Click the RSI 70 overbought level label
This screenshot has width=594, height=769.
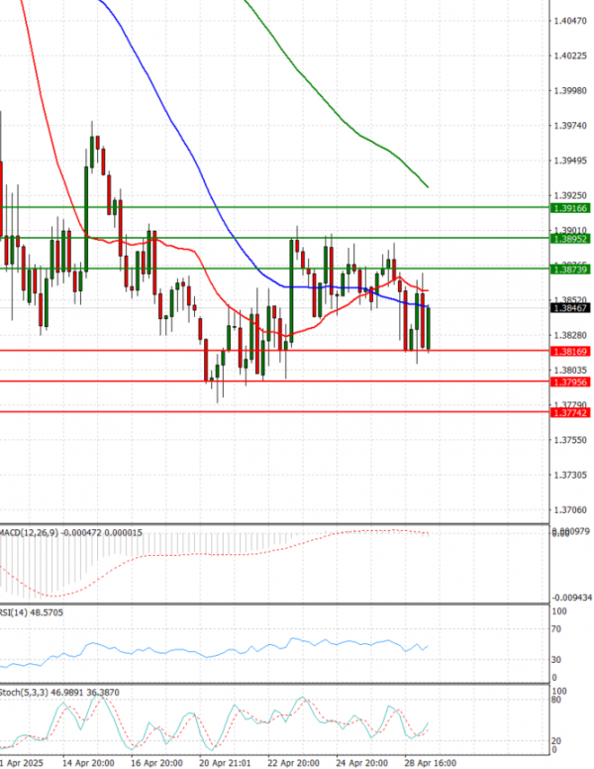point(557,628)
